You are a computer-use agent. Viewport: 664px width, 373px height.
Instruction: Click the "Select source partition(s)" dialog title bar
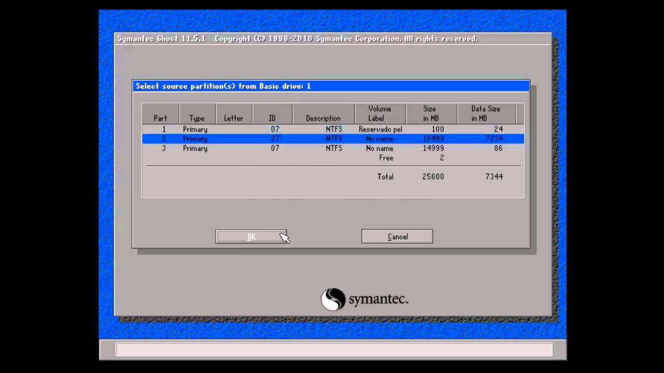[x=331, y=86]
